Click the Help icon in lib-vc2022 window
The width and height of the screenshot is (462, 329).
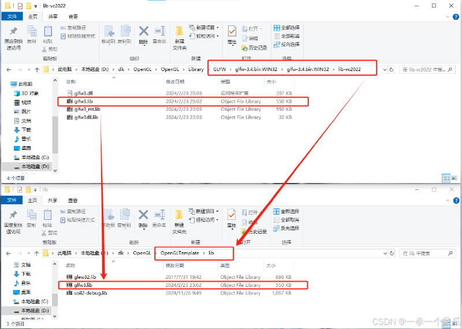[x=456, y=17]
